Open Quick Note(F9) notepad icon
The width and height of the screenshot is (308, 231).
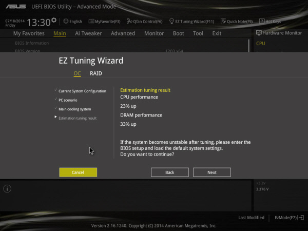(x=223, y=21)
